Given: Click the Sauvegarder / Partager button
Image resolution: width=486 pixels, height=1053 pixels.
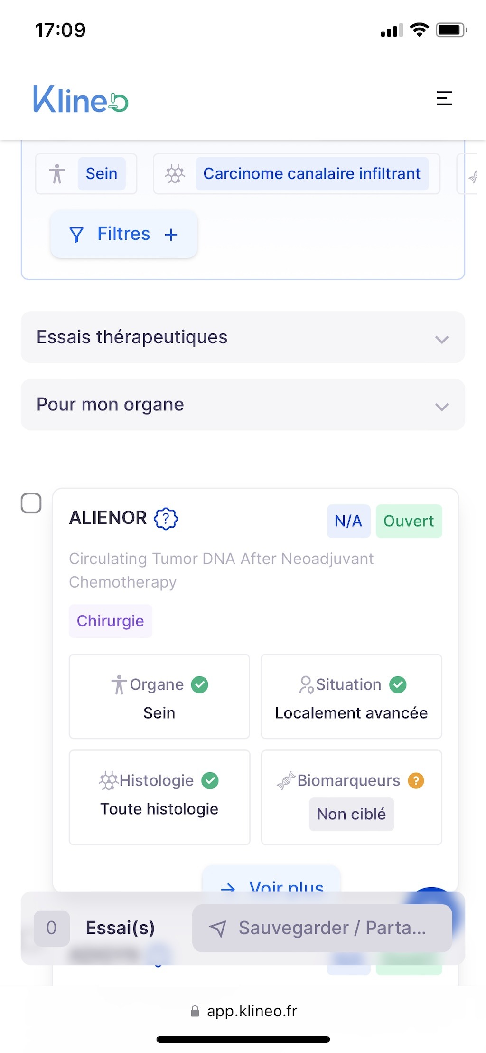Looking at the screenshot, I should (322, 928).
